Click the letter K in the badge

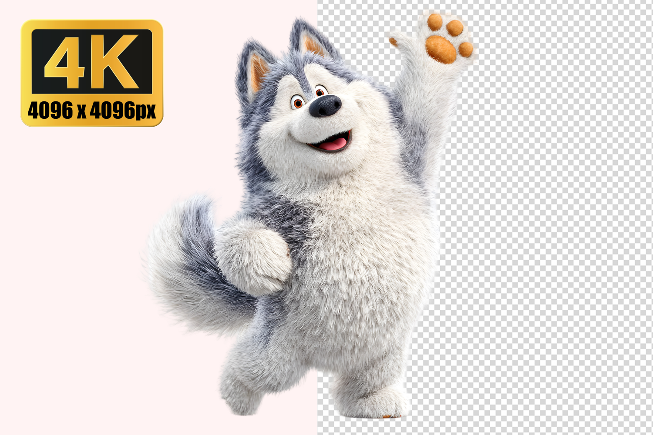(x=115, y=61)
